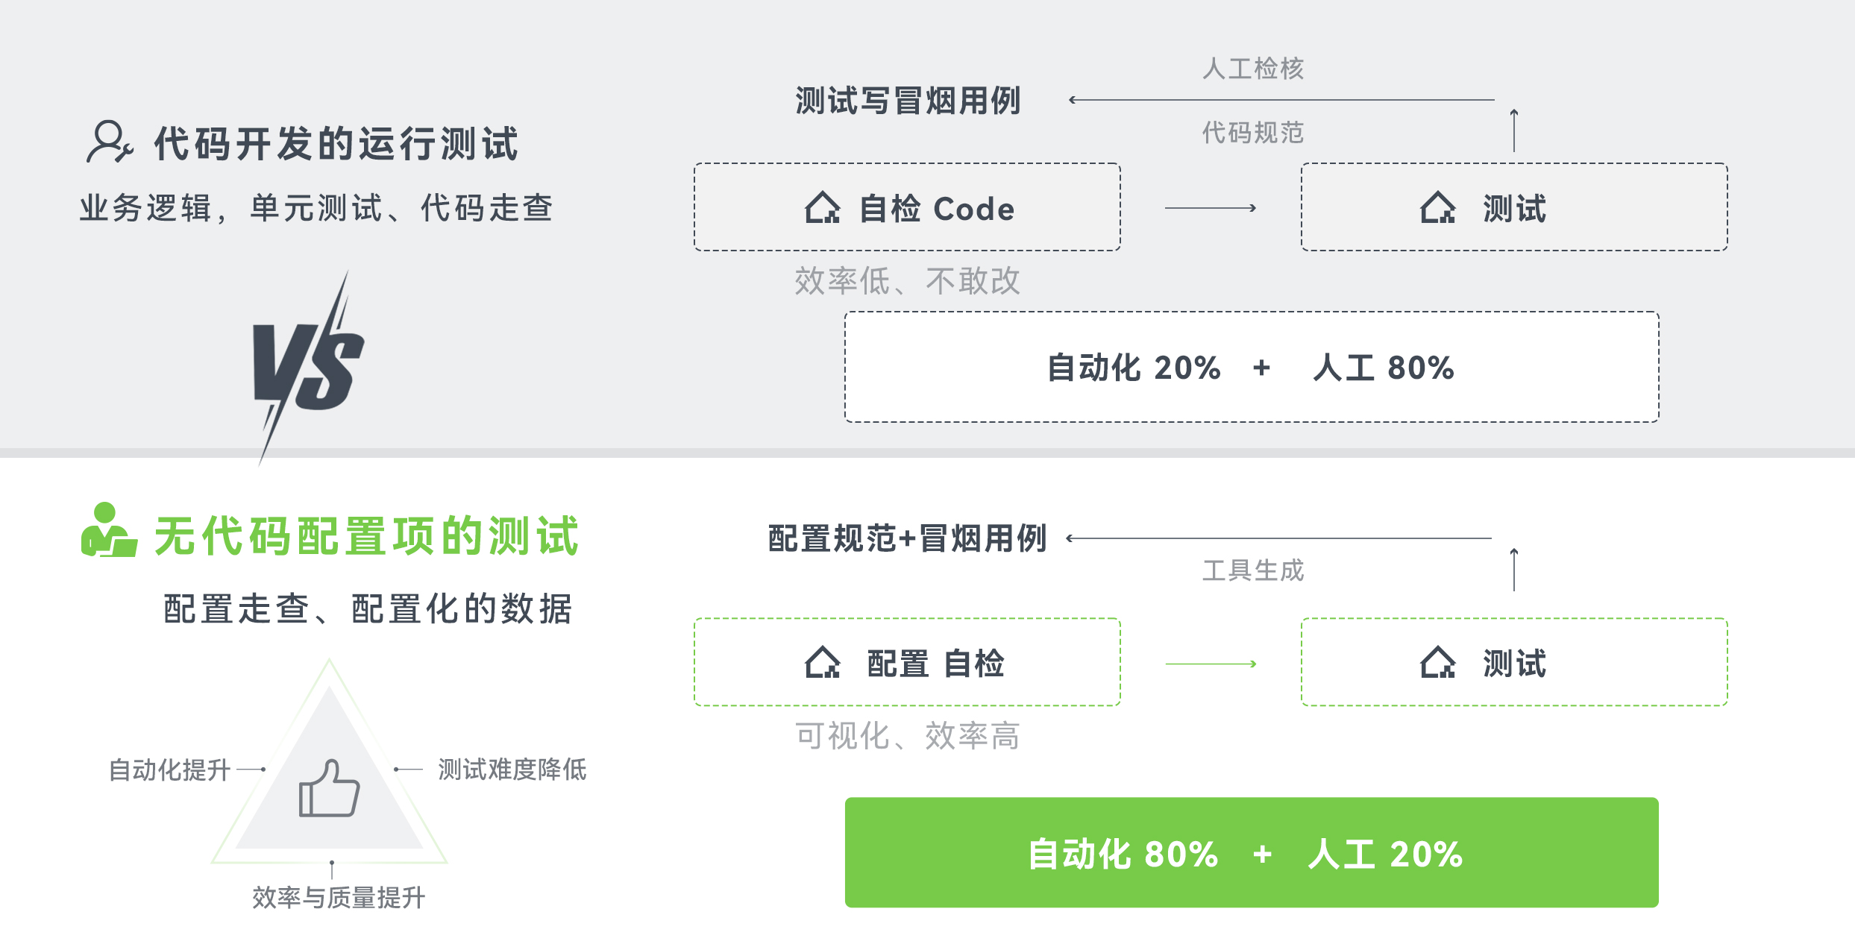The width and height of the screenshot is (1855, 944).
Task: Click the 人工检核 label
Action: (x=1253, y=69)
